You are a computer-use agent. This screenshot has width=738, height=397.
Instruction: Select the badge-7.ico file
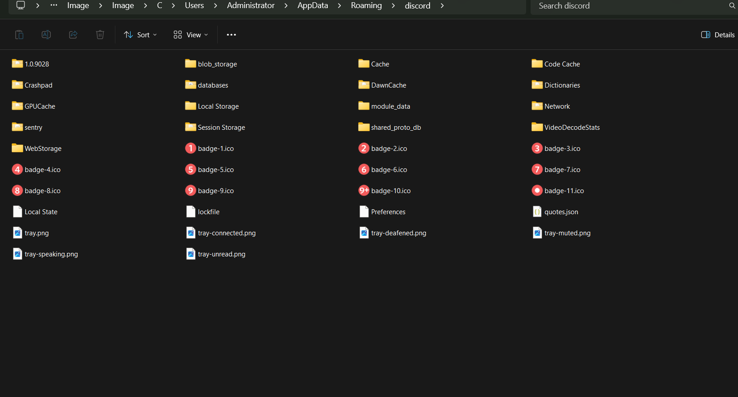coord(556,169)
